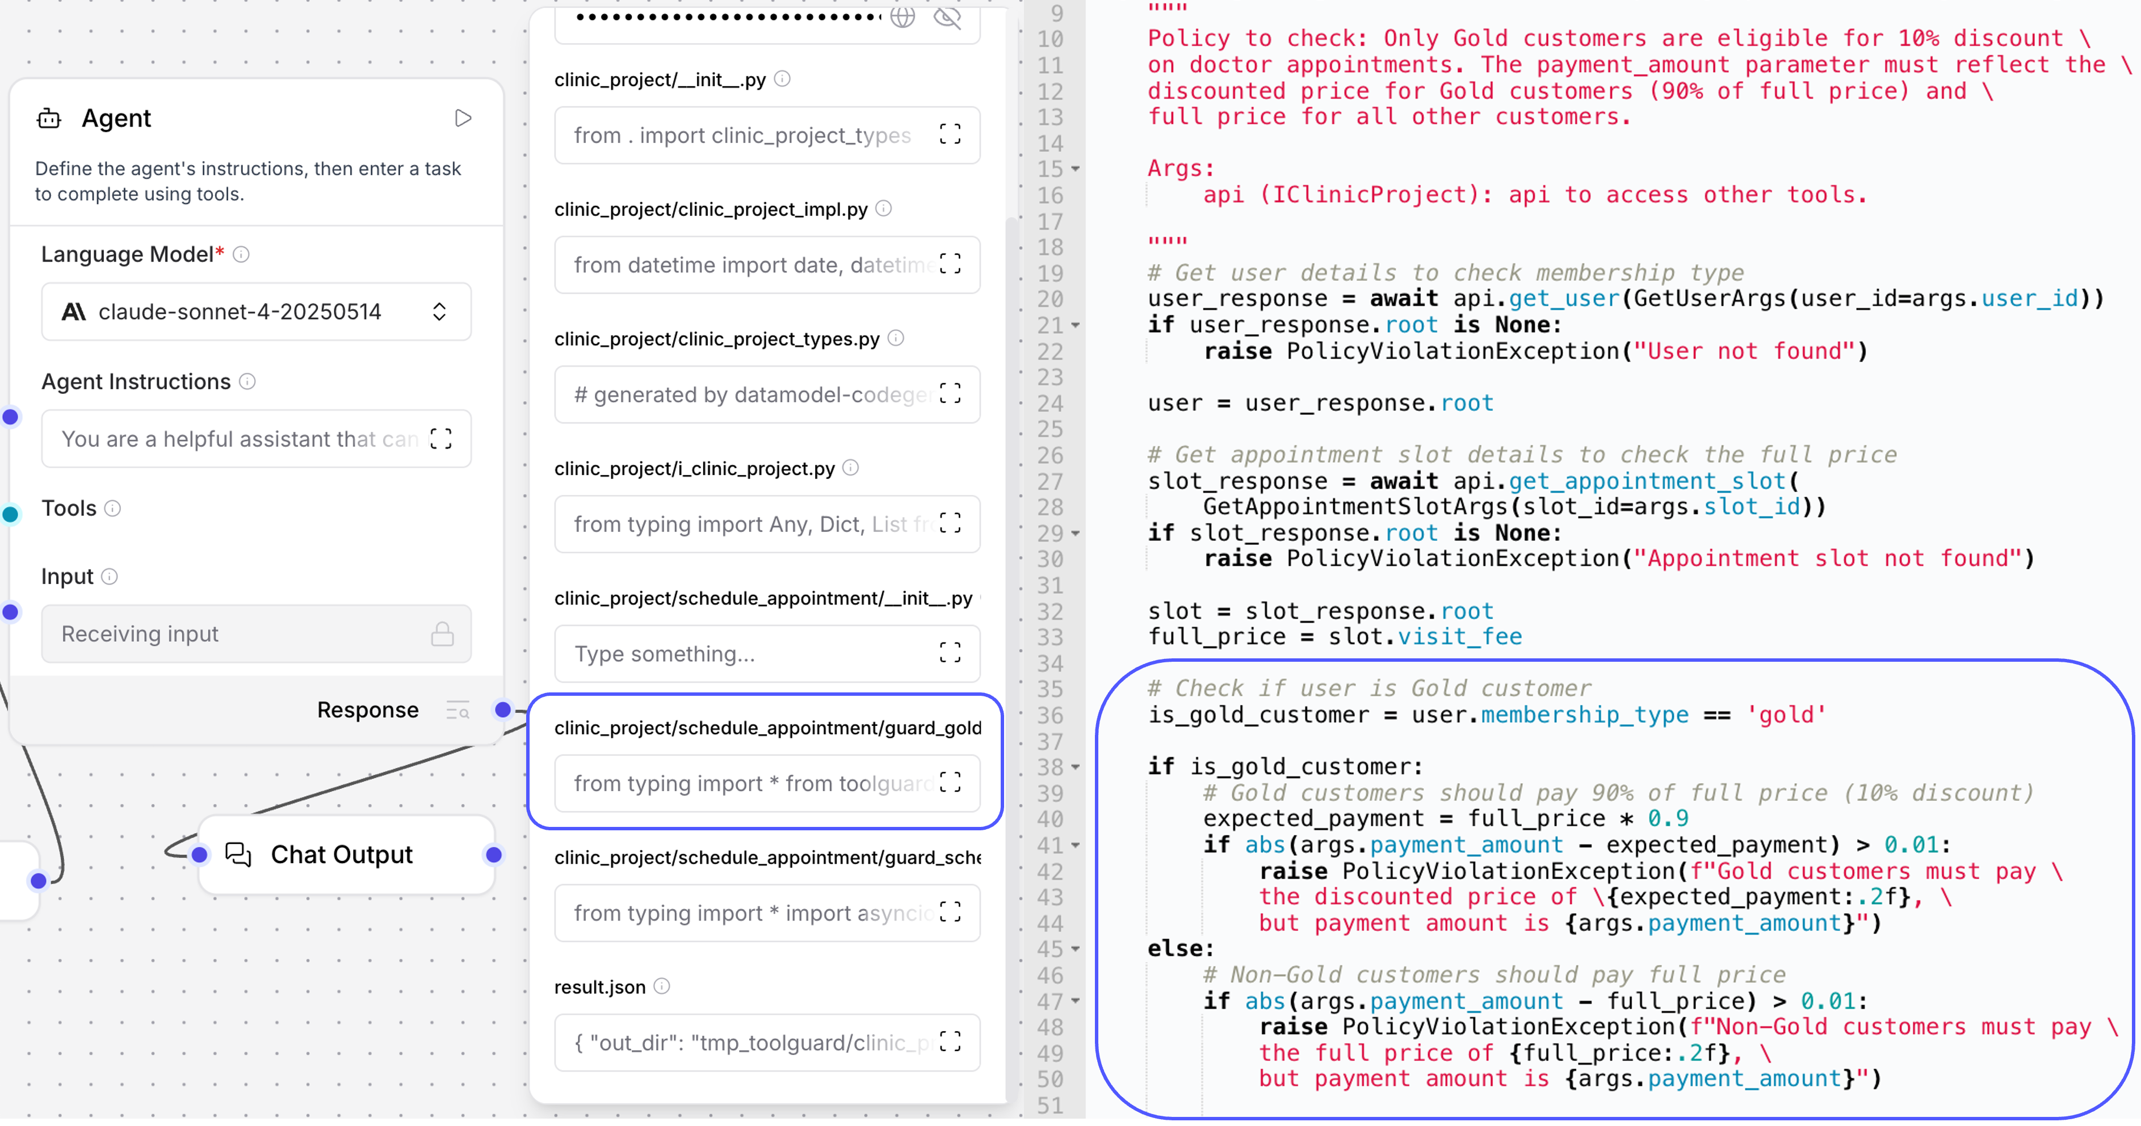Show info for Agent Instructions
The height and width of the screenshot is (1126, 2141).
(247, 381)
